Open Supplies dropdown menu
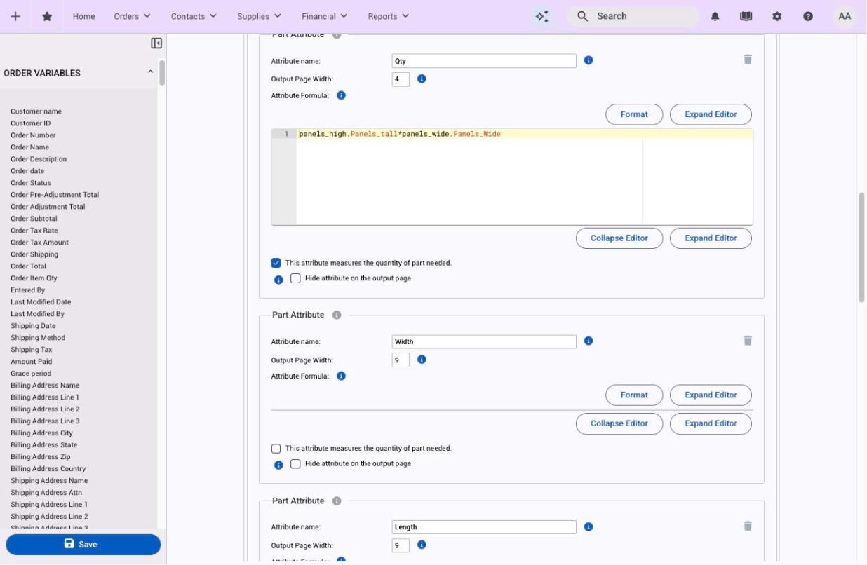Image resolution: width=867 pixels, height=565 pixels. pyautogui.click(x=259, y=16)
